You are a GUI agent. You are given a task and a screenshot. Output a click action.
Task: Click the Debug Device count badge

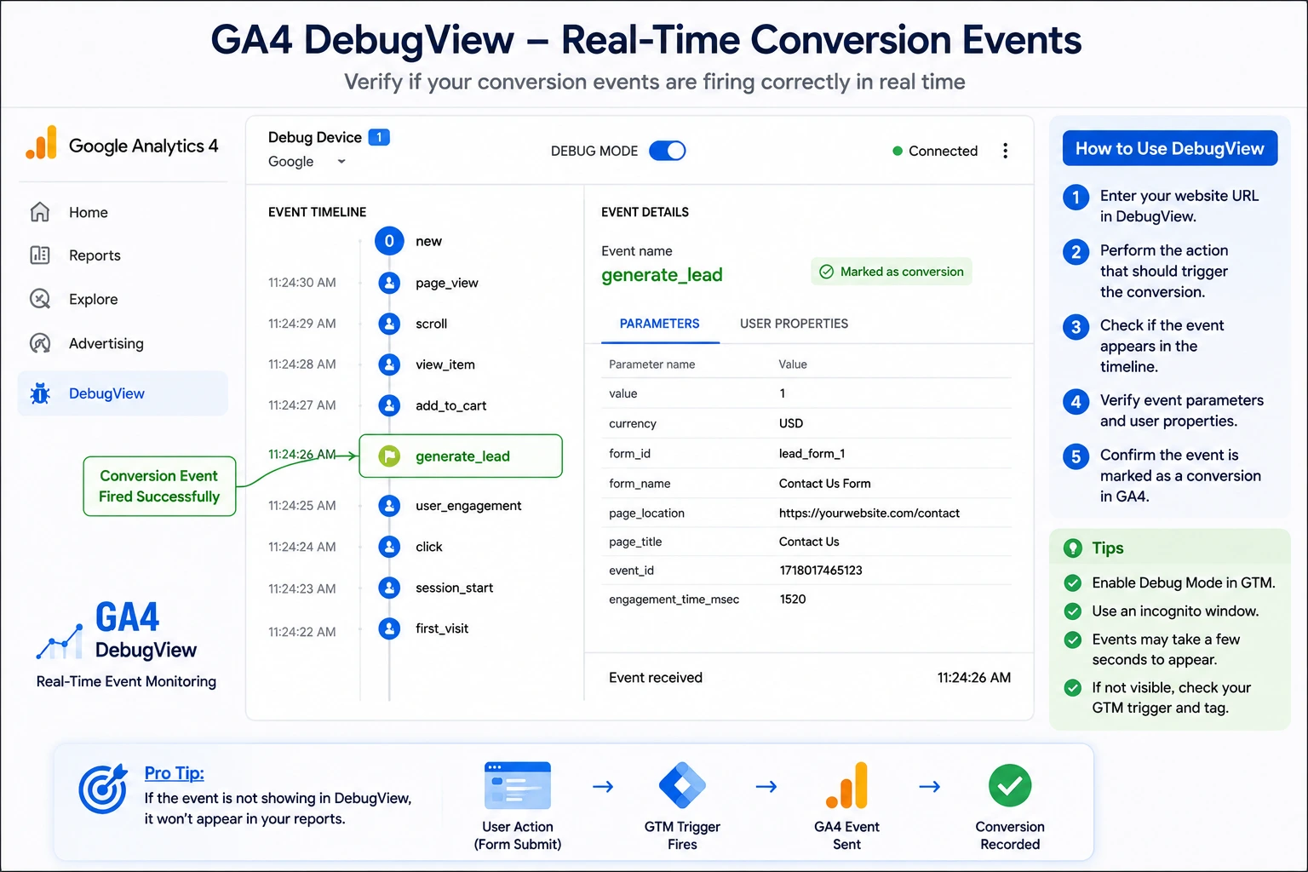tap(379, 137)
